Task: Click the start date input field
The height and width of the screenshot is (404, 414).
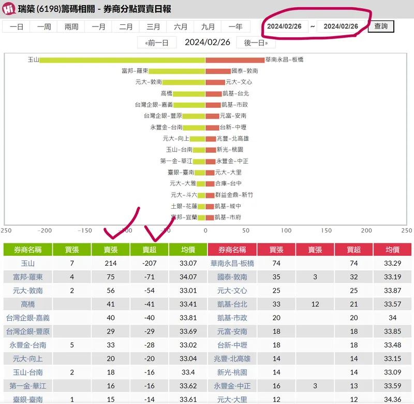Action: point(284,26)
